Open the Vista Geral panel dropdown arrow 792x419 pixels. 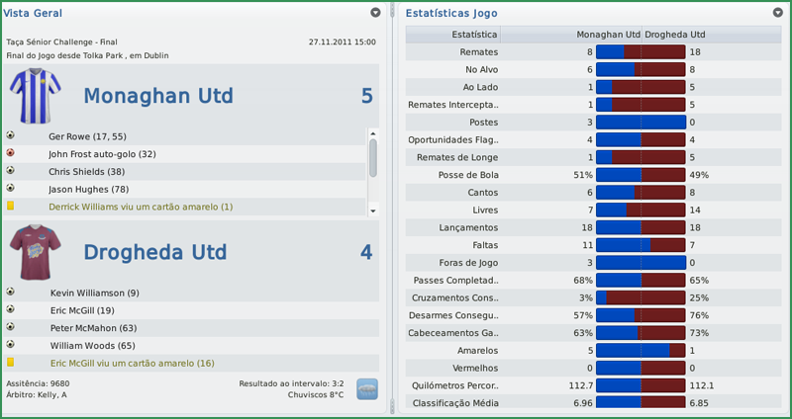coord(375,13)
